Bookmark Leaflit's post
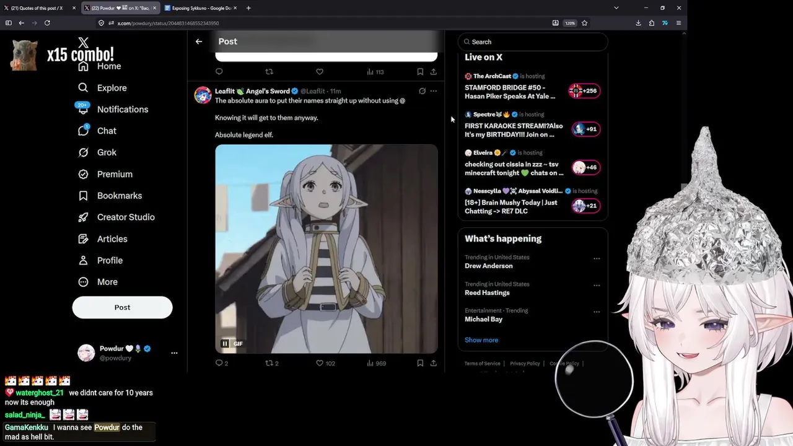Screen dimensions: 793x446 click(x=420, y=363)
